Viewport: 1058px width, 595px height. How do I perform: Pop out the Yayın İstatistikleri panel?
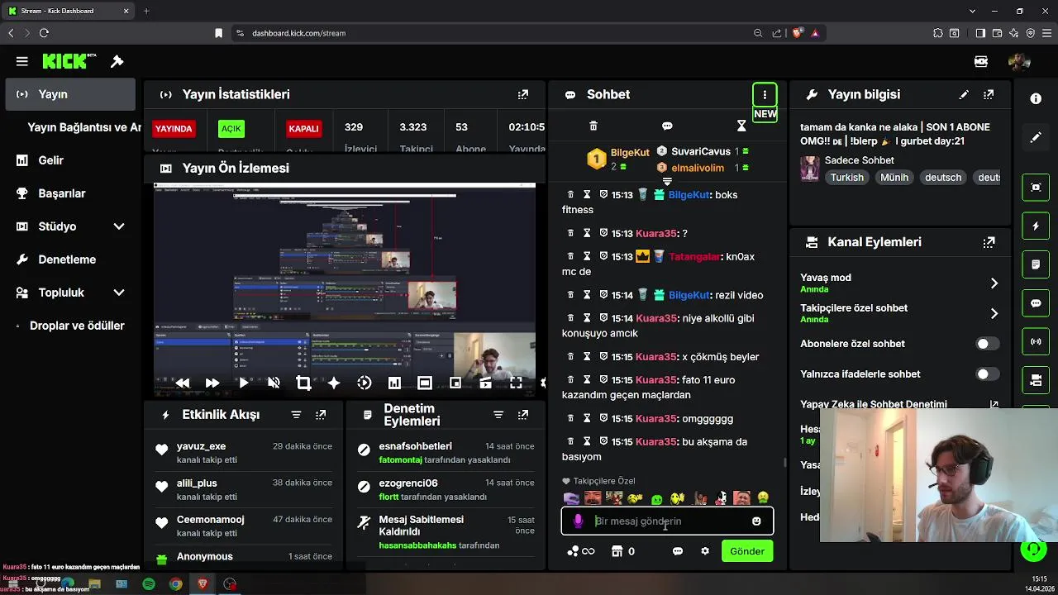pyautogui.click(x=522, y=95)
